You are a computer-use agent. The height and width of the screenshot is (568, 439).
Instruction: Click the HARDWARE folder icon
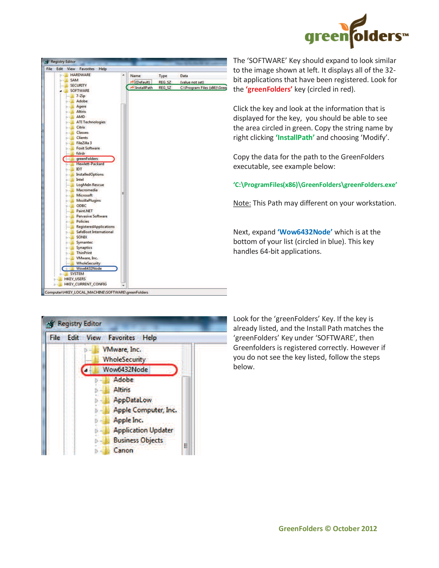66,75
